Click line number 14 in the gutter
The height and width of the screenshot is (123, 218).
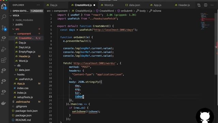point(50,63)
